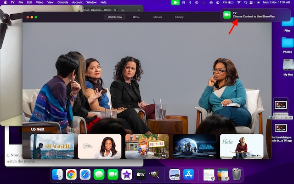Open Finder from the Dock
The height and width of the screenshot is (184, 294).
[x=57, y=174]
